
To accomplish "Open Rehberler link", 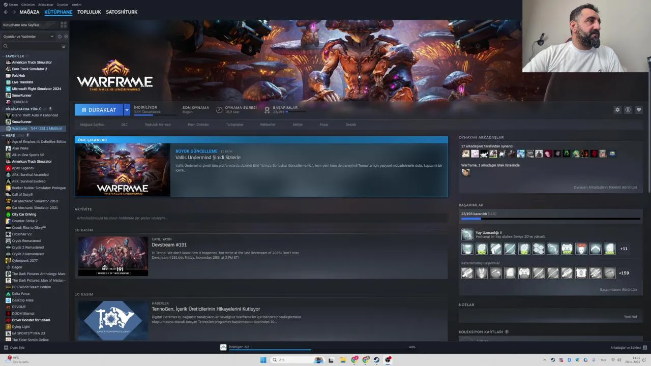I will coord(268,125).
